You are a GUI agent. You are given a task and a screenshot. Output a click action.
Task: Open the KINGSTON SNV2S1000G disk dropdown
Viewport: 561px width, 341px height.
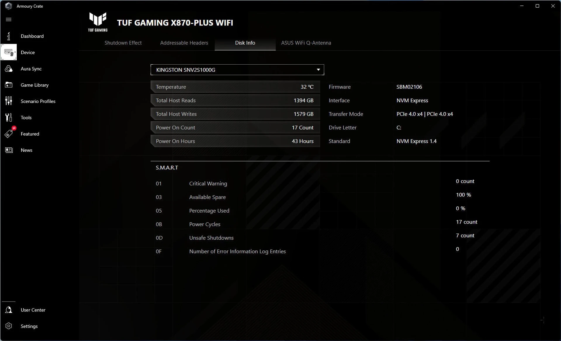pyautogui.click(x=237, y=70)
